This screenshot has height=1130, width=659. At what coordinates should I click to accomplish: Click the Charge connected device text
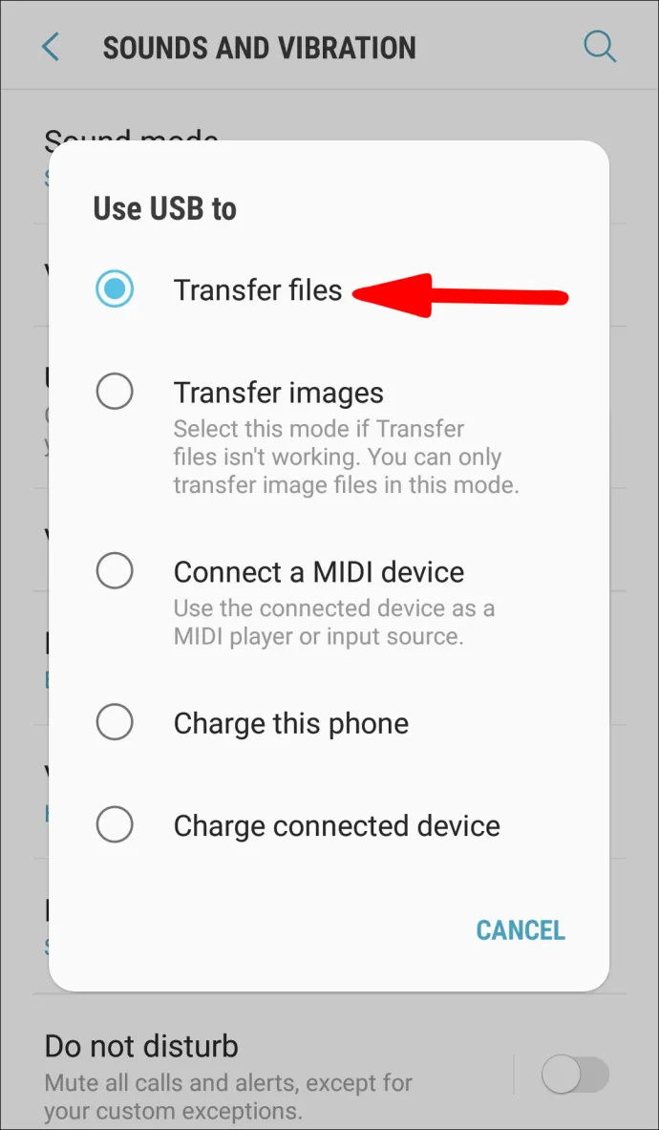337,825
